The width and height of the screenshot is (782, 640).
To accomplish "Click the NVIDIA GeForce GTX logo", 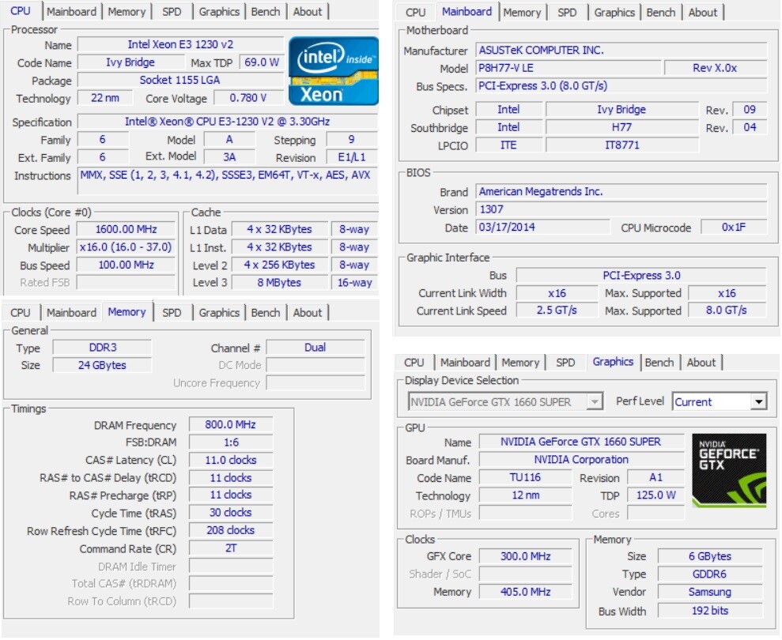I will (x=729, y=471).
